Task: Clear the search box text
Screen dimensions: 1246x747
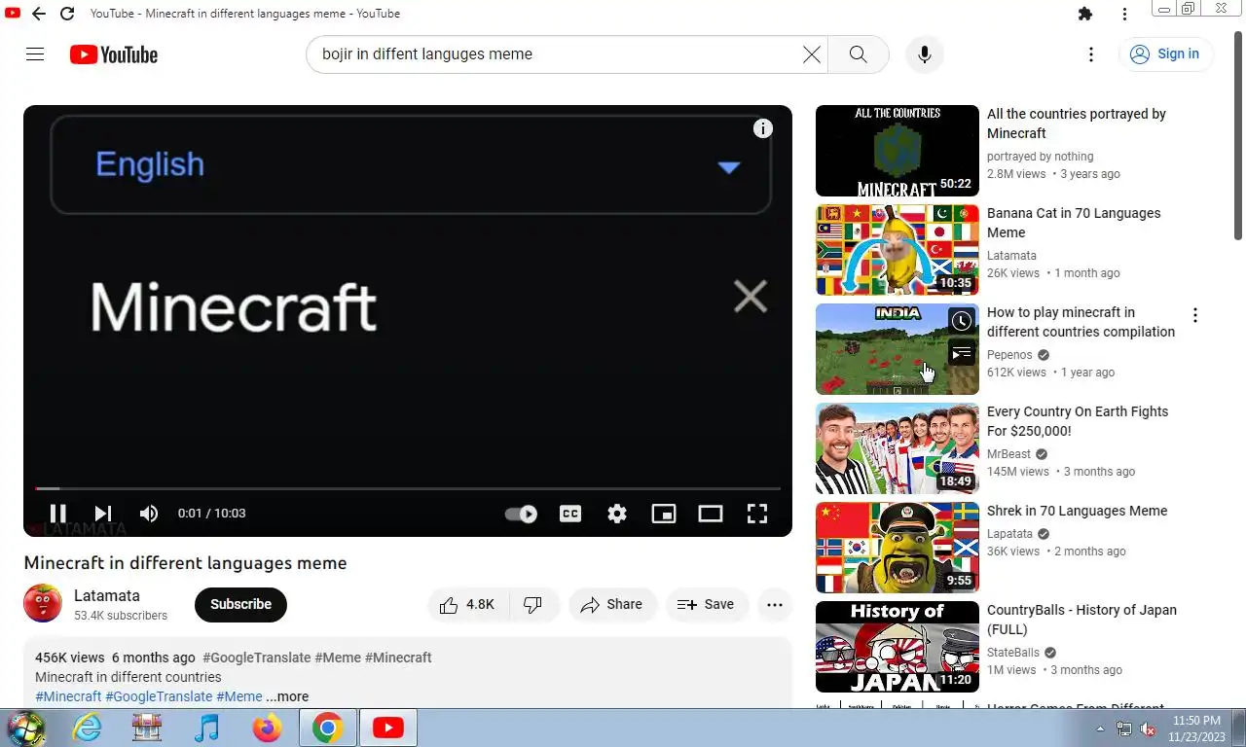Action: pos(811,54)
